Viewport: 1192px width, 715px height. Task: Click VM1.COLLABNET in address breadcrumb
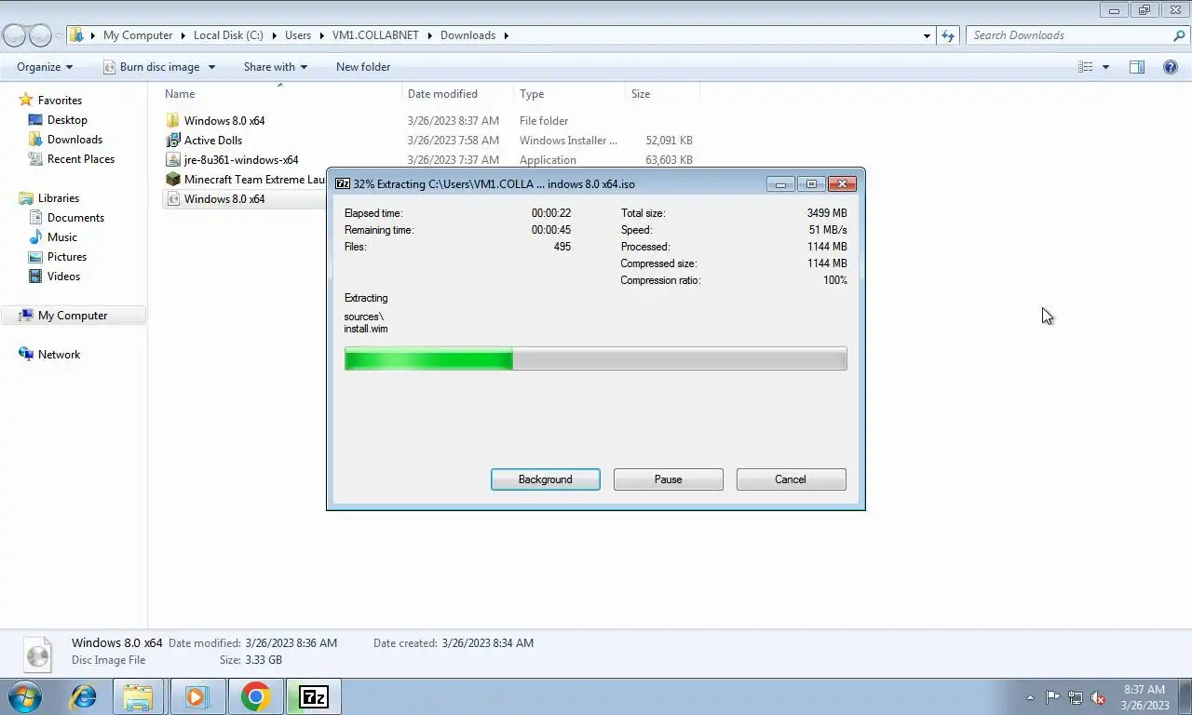click(x=376, y=35)
